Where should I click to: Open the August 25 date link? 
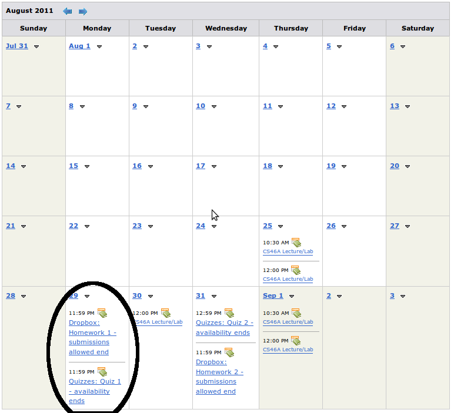click(268, 226)
